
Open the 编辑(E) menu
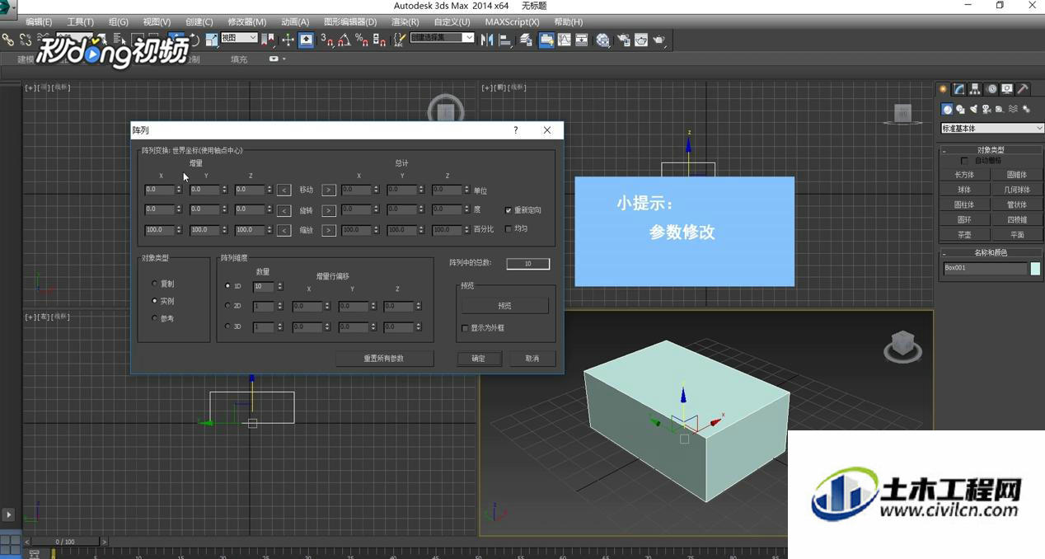(39, 22)
